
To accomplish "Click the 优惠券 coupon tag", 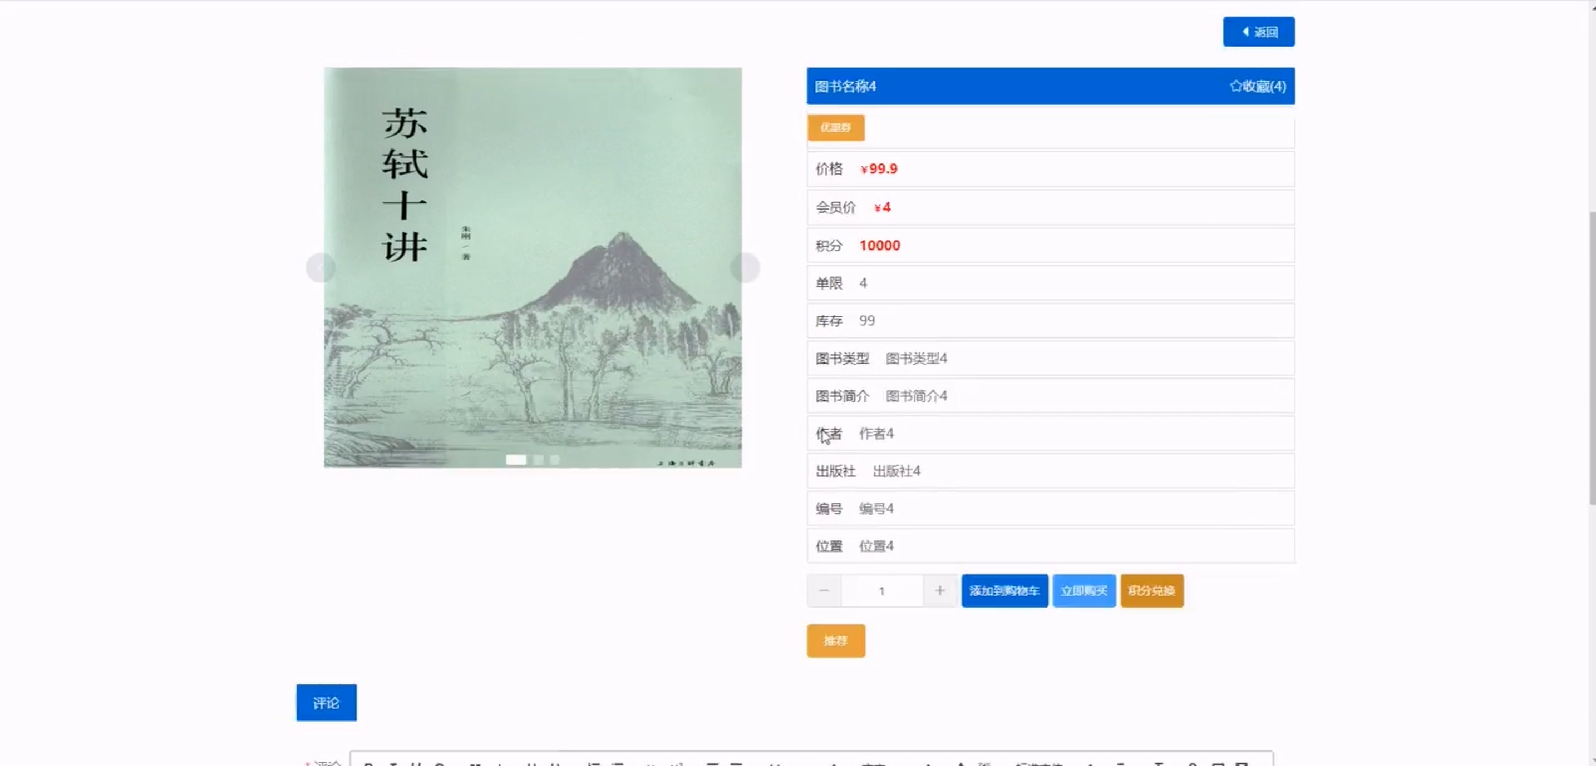I will (x=835, y=127).
